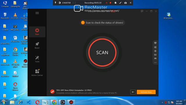Select the IMG_2018 image file on desktop
The height and width of the screenshot is (105, 186).
pos(15,27)
